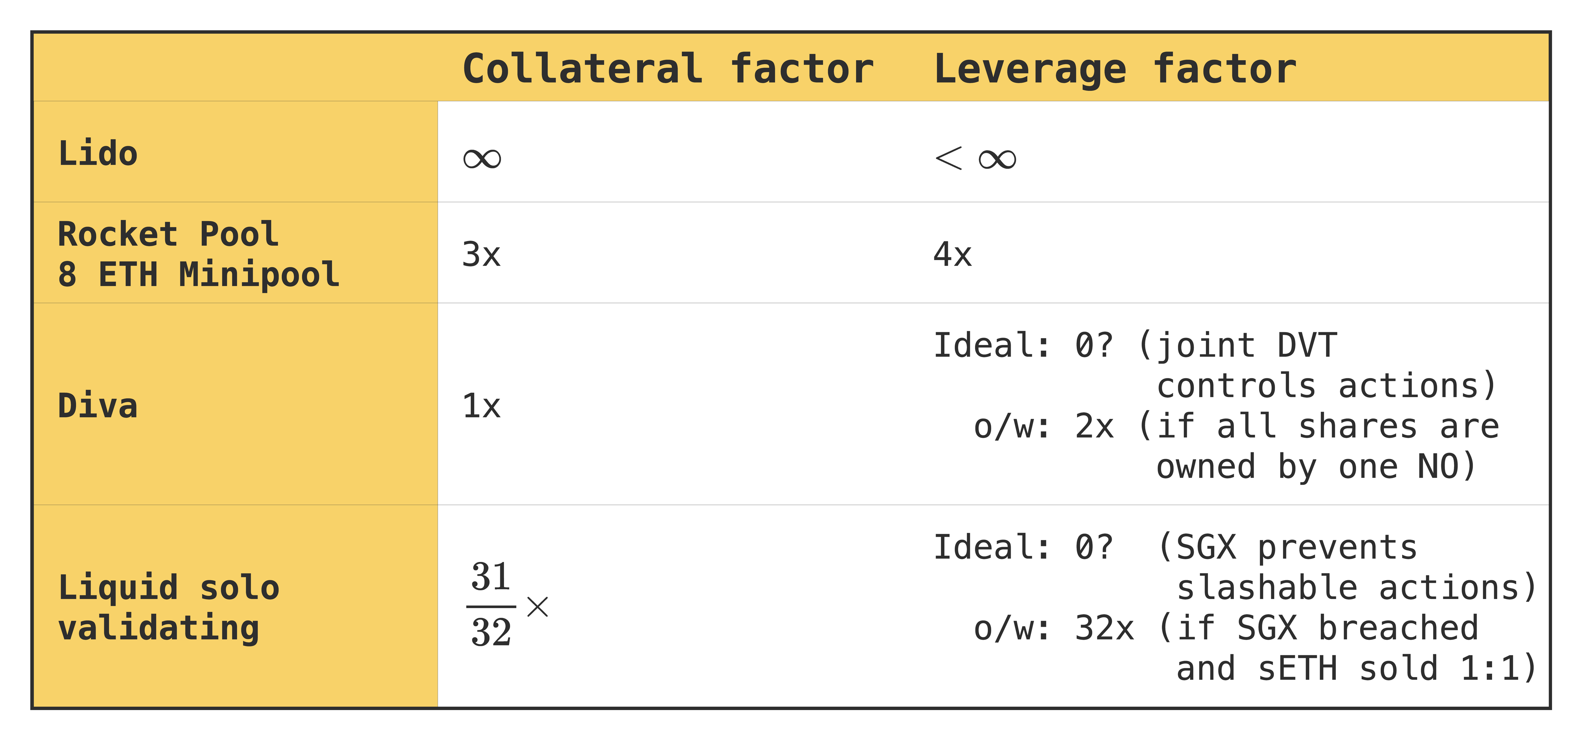Click 'o/w: 2x (if all shares are' text

[1237, 426]
